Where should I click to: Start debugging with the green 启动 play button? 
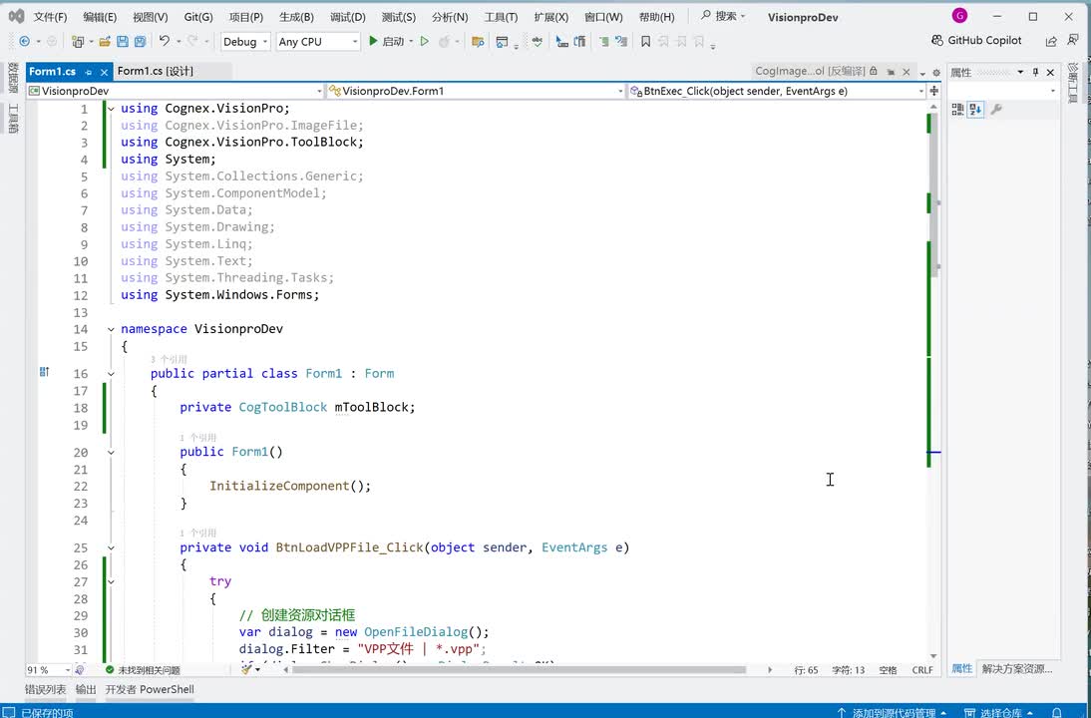pos(386,42)
